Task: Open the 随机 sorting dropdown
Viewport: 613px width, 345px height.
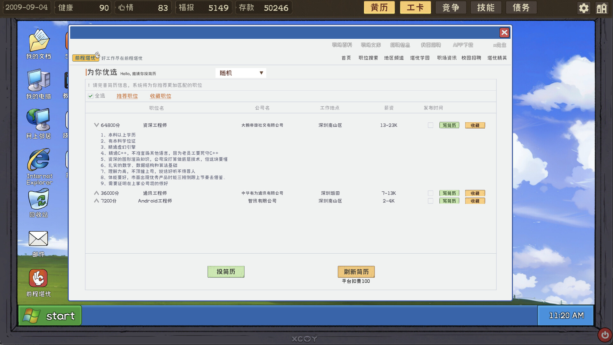Action: point(241,73)
